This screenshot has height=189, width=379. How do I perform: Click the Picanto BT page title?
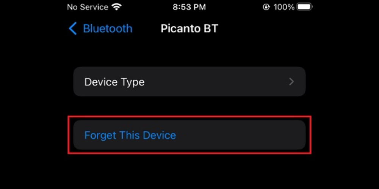[x=189, y=29]
